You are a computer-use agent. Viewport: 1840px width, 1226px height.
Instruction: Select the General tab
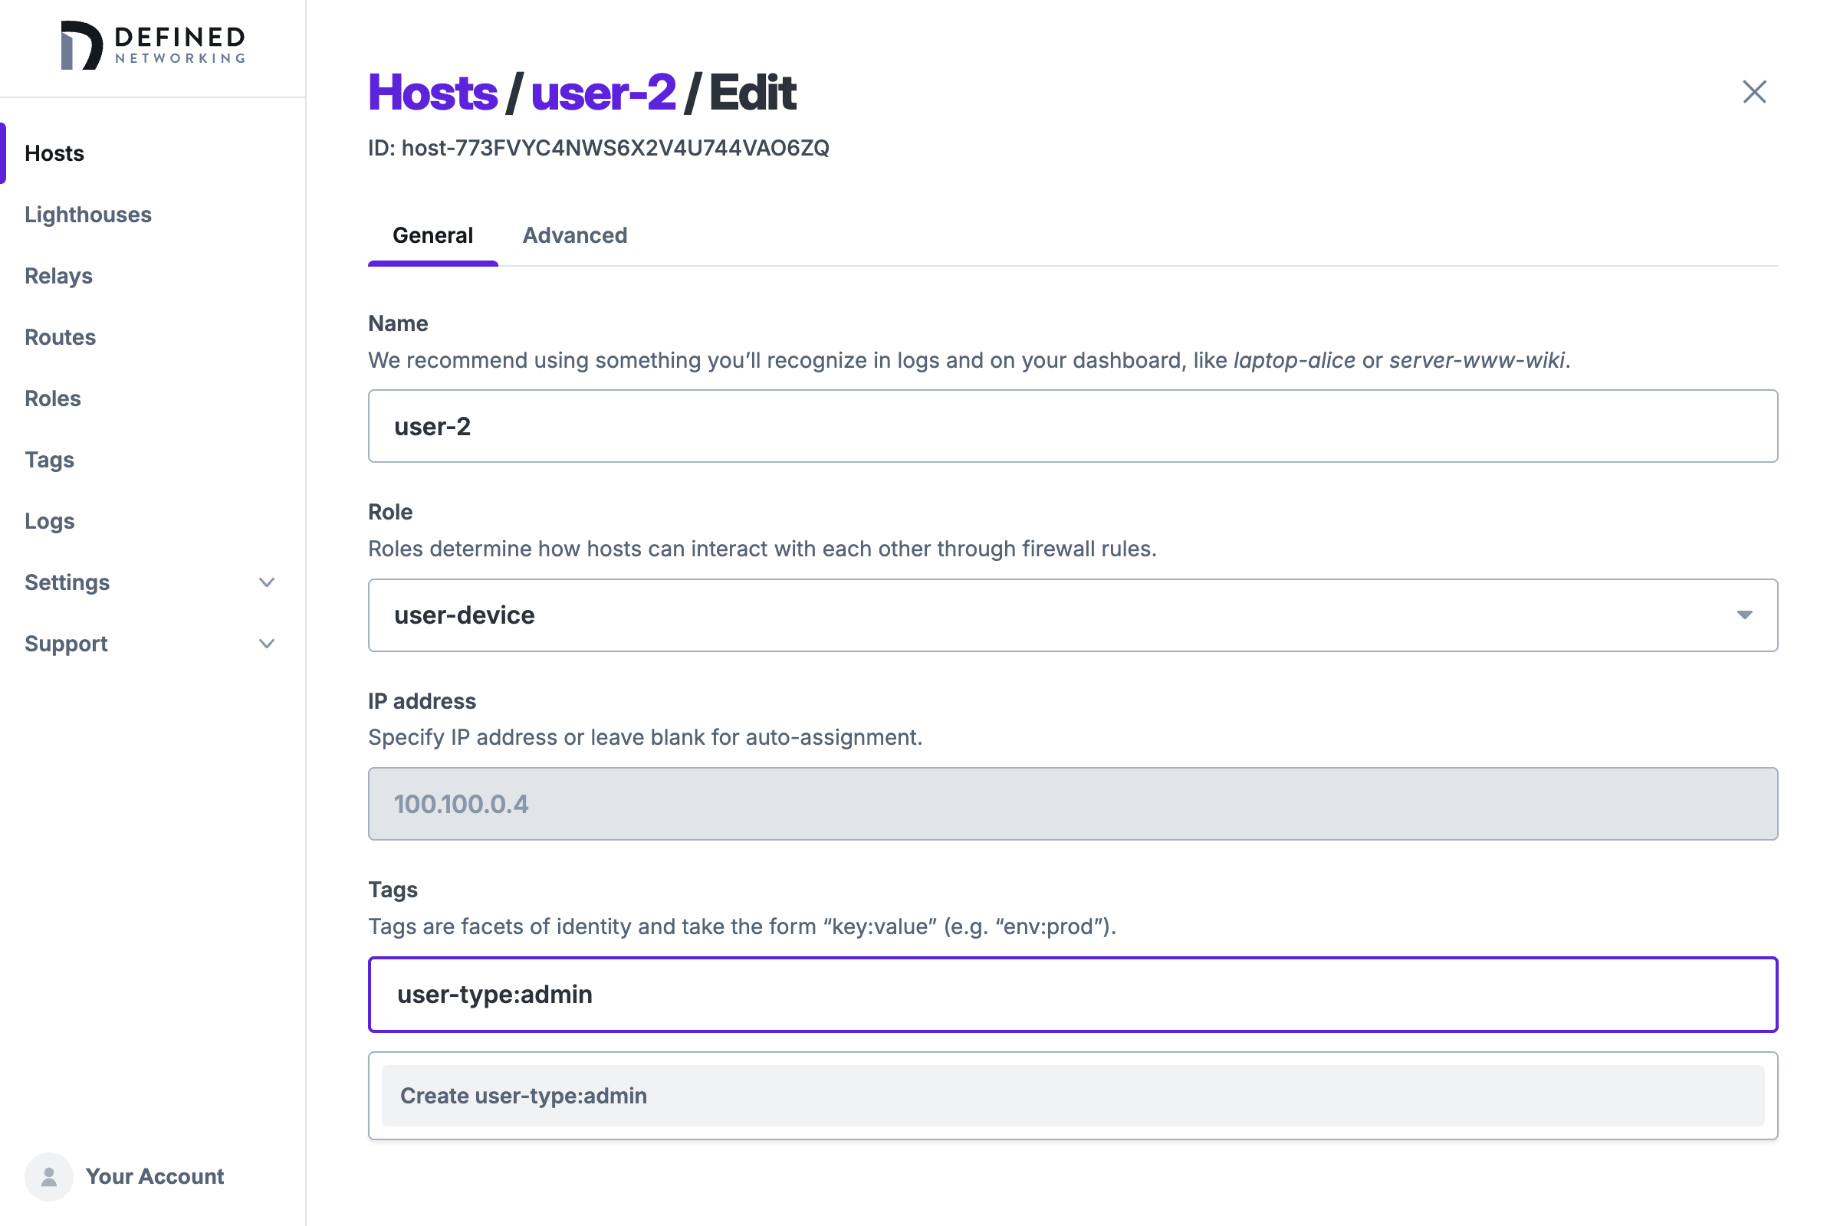pyautogui.click(x=432, y=235)
